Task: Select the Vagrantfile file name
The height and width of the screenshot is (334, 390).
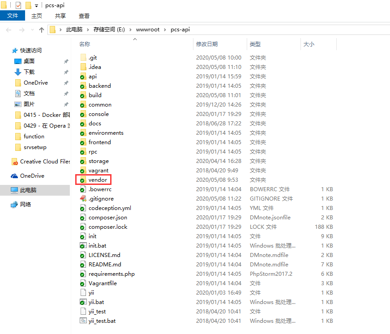Action: [103, 283]
